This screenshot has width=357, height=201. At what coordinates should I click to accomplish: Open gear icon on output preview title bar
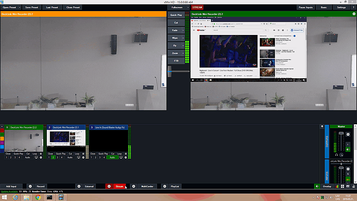(354, 14)
